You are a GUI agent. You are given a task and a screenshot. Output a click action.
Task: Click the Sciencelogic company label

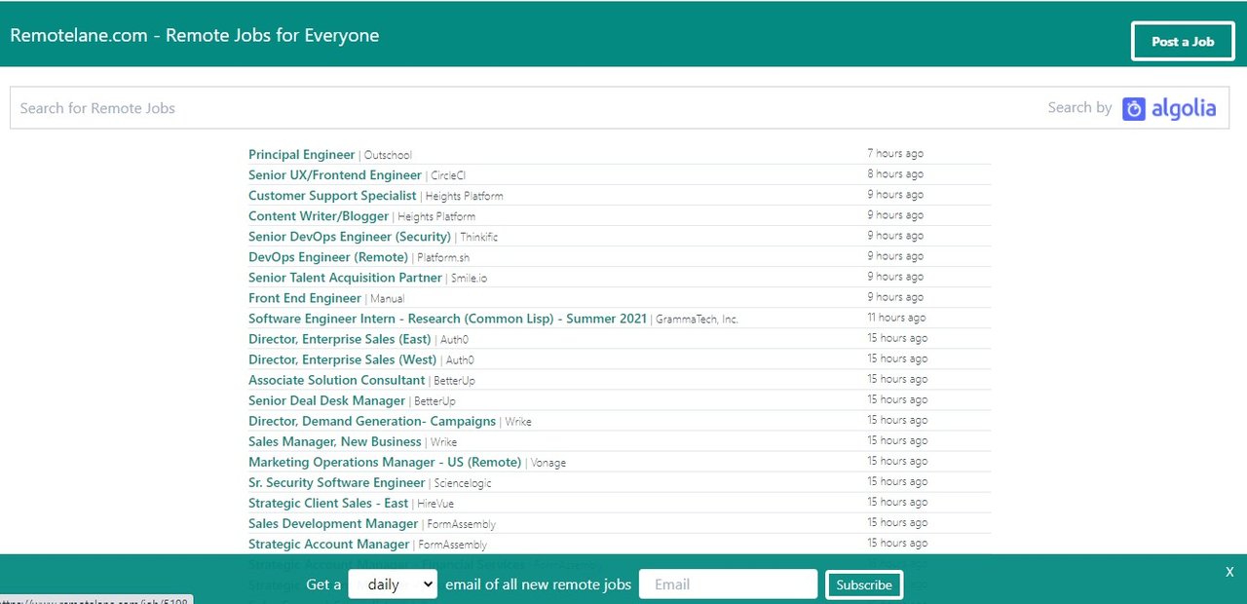pyautogui.click(x=463, y=483)
